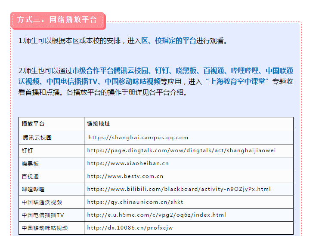The height and width of the screenshot is (236, 322).
Task: Open the e.u.h5mc.com index.html URL
Action: 157,215
